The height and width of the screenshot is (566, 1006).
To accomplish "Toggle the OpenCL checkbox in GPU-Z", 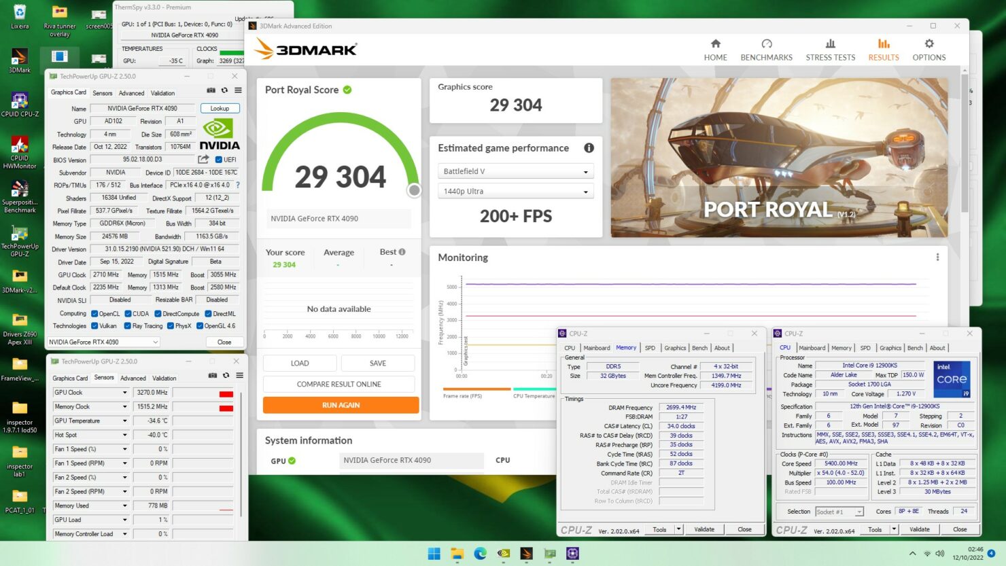I will (x=94, y=314).
